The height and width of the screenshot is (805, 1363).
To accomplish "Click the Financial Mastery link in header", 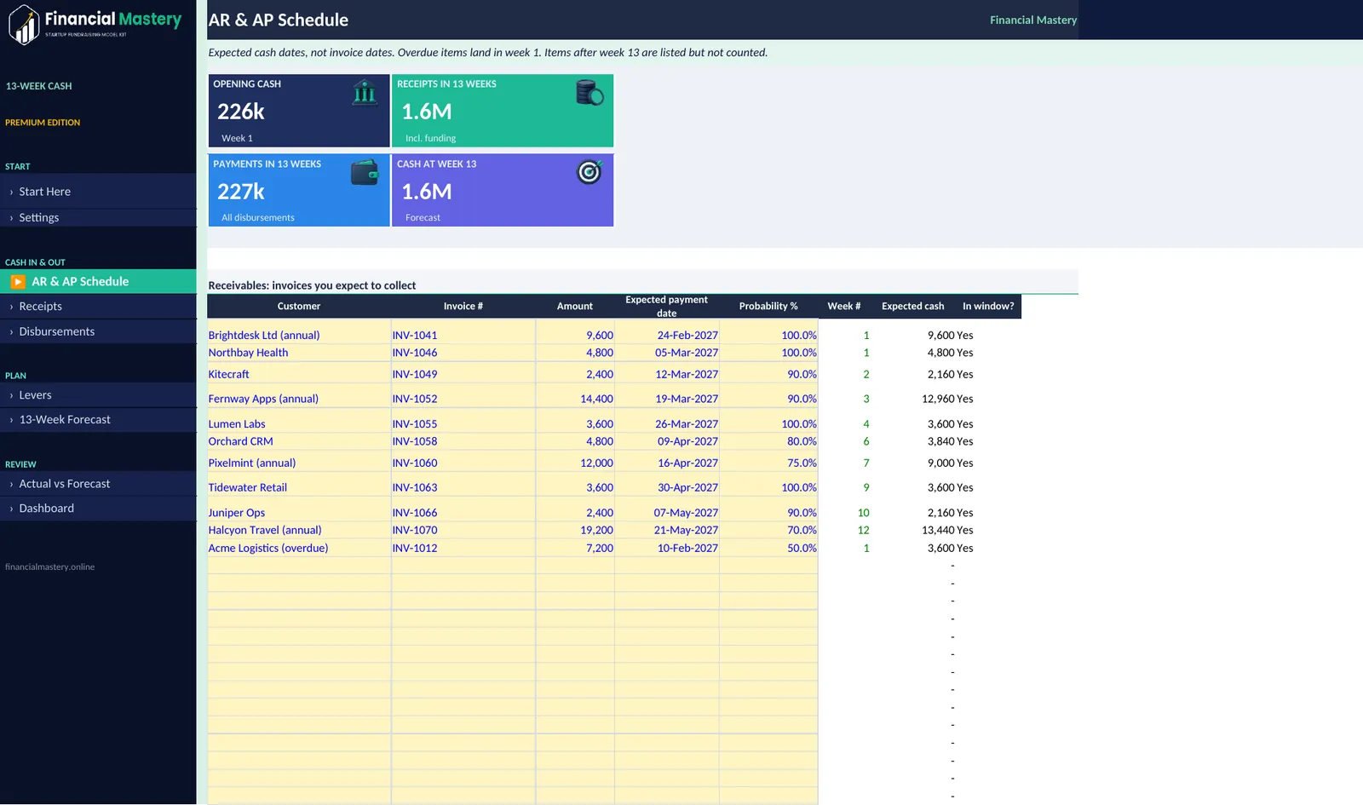I will pos(1033,20).
